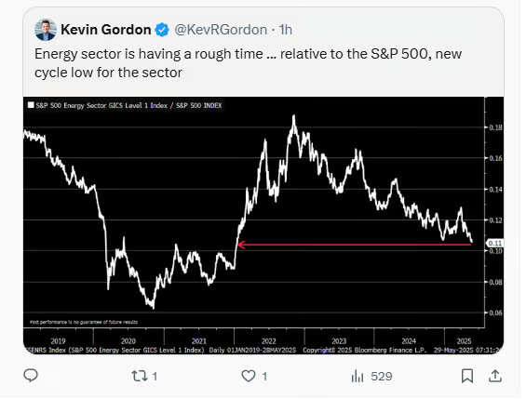Open the reply comment bubble icon
Viewport: 526px width, 399px height.
click(x=31, y=376)
